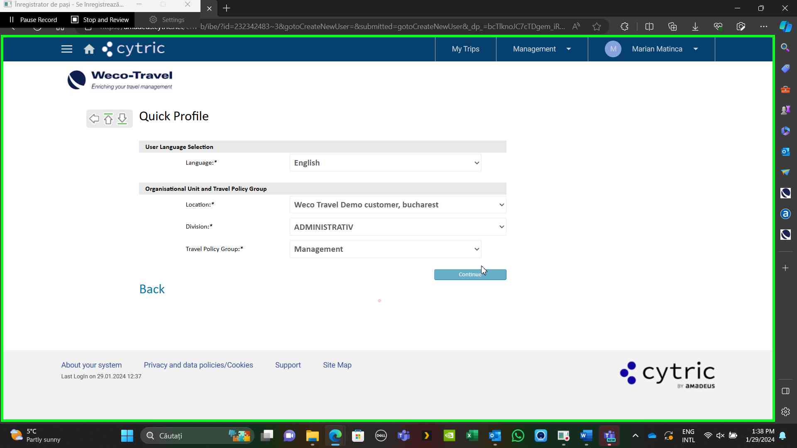Open the Division dropdown
The height and width of the screenshot is (448, 797).
click(397, 227)
